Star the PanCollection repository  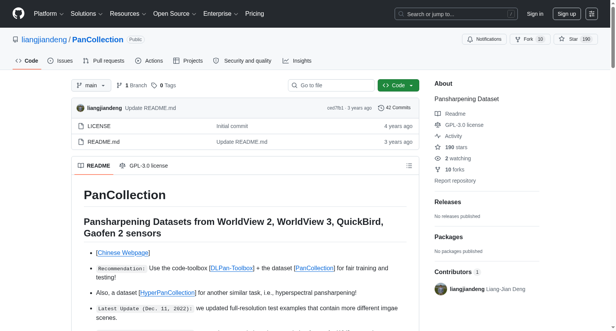[x=576, y=39]
